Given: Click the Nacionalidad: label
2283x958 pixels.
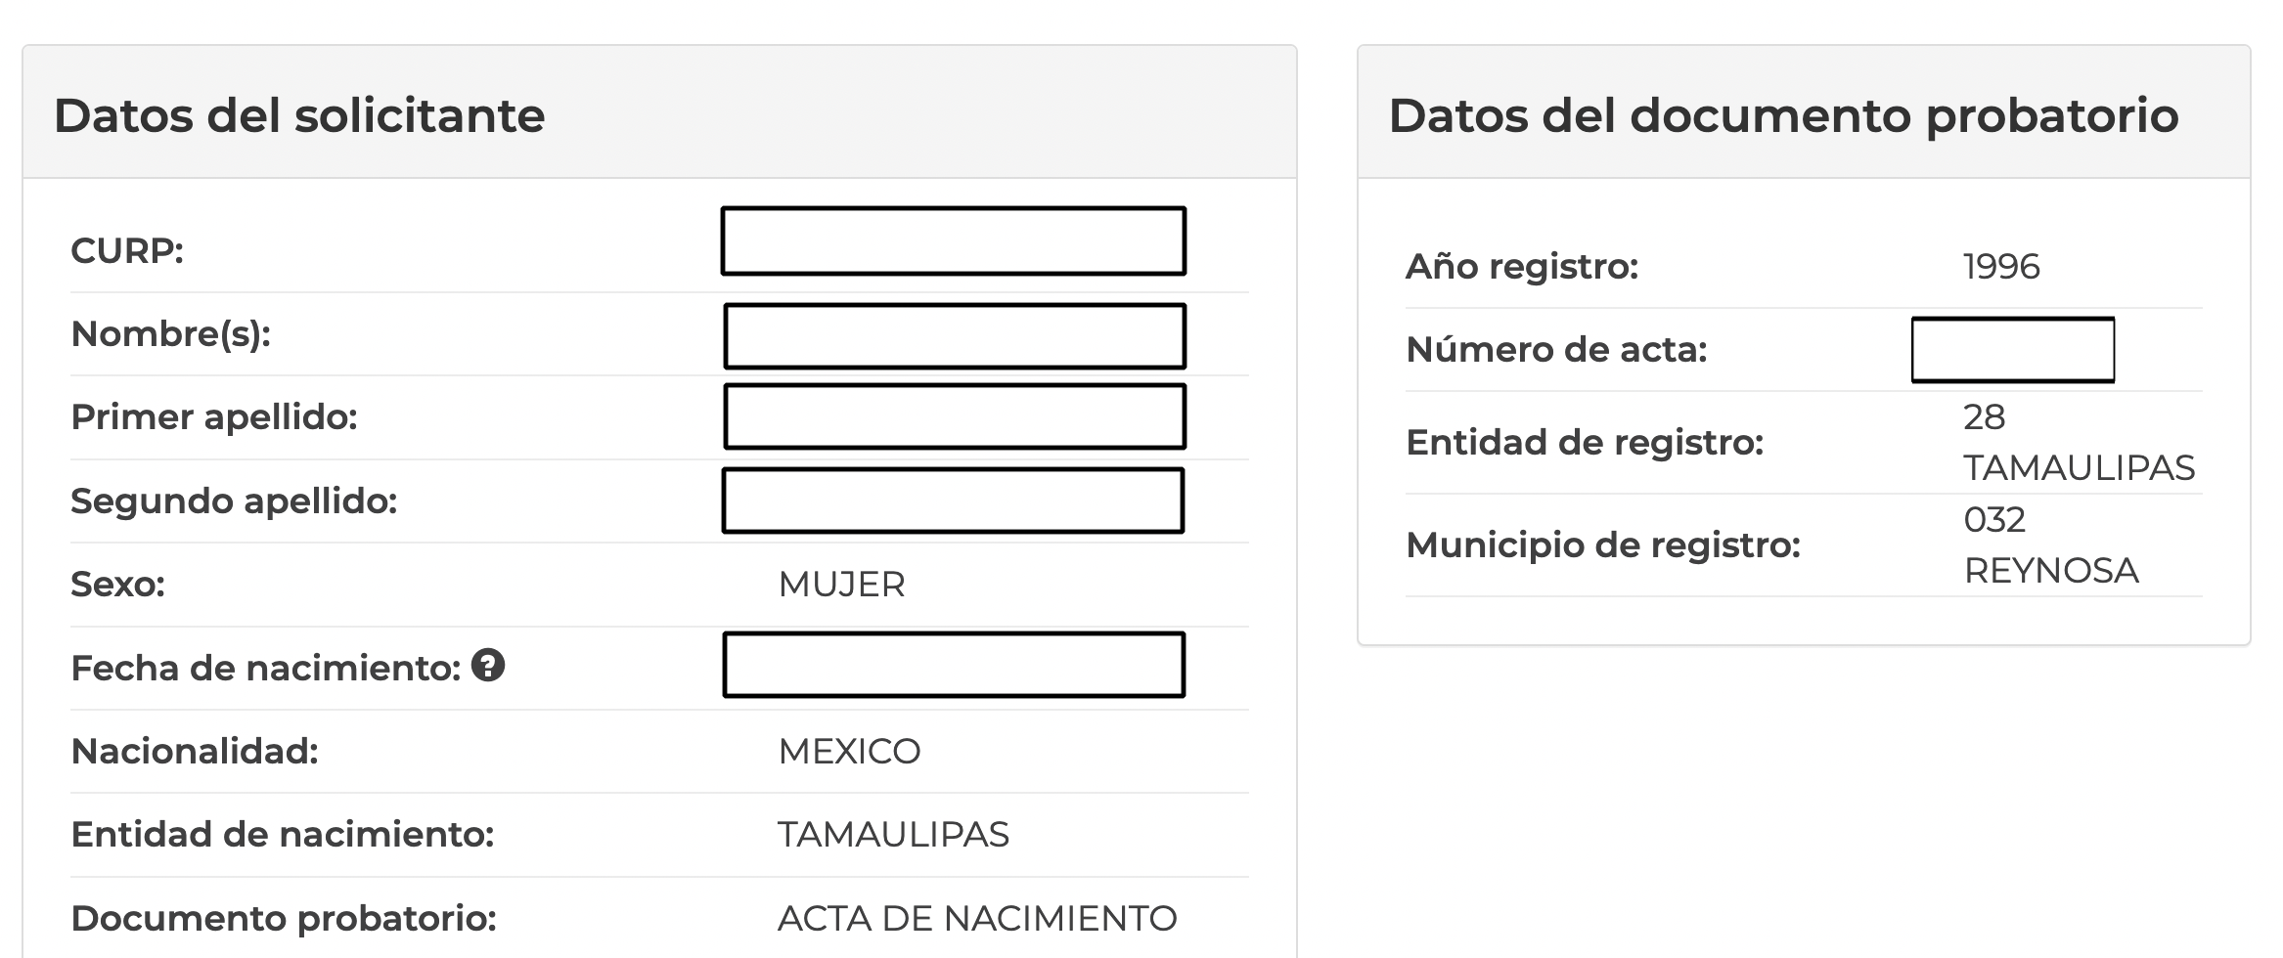Looking at the screenshot, I should 195,752.
